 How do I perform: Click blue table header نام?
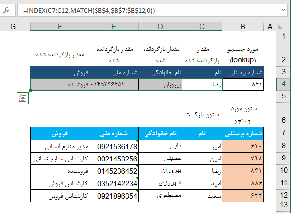pyautogui.click(x=202, y=133)
